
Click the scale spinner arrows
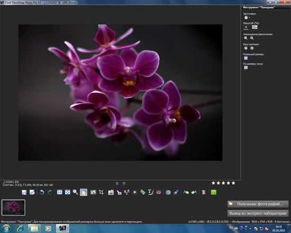click(x=253, y=27)
